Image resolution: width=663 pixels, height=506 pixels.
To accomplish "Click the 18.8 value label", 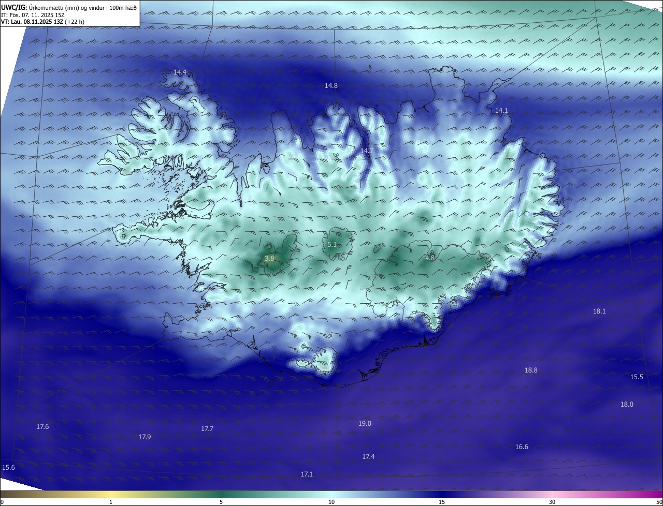I will [531, 370].
